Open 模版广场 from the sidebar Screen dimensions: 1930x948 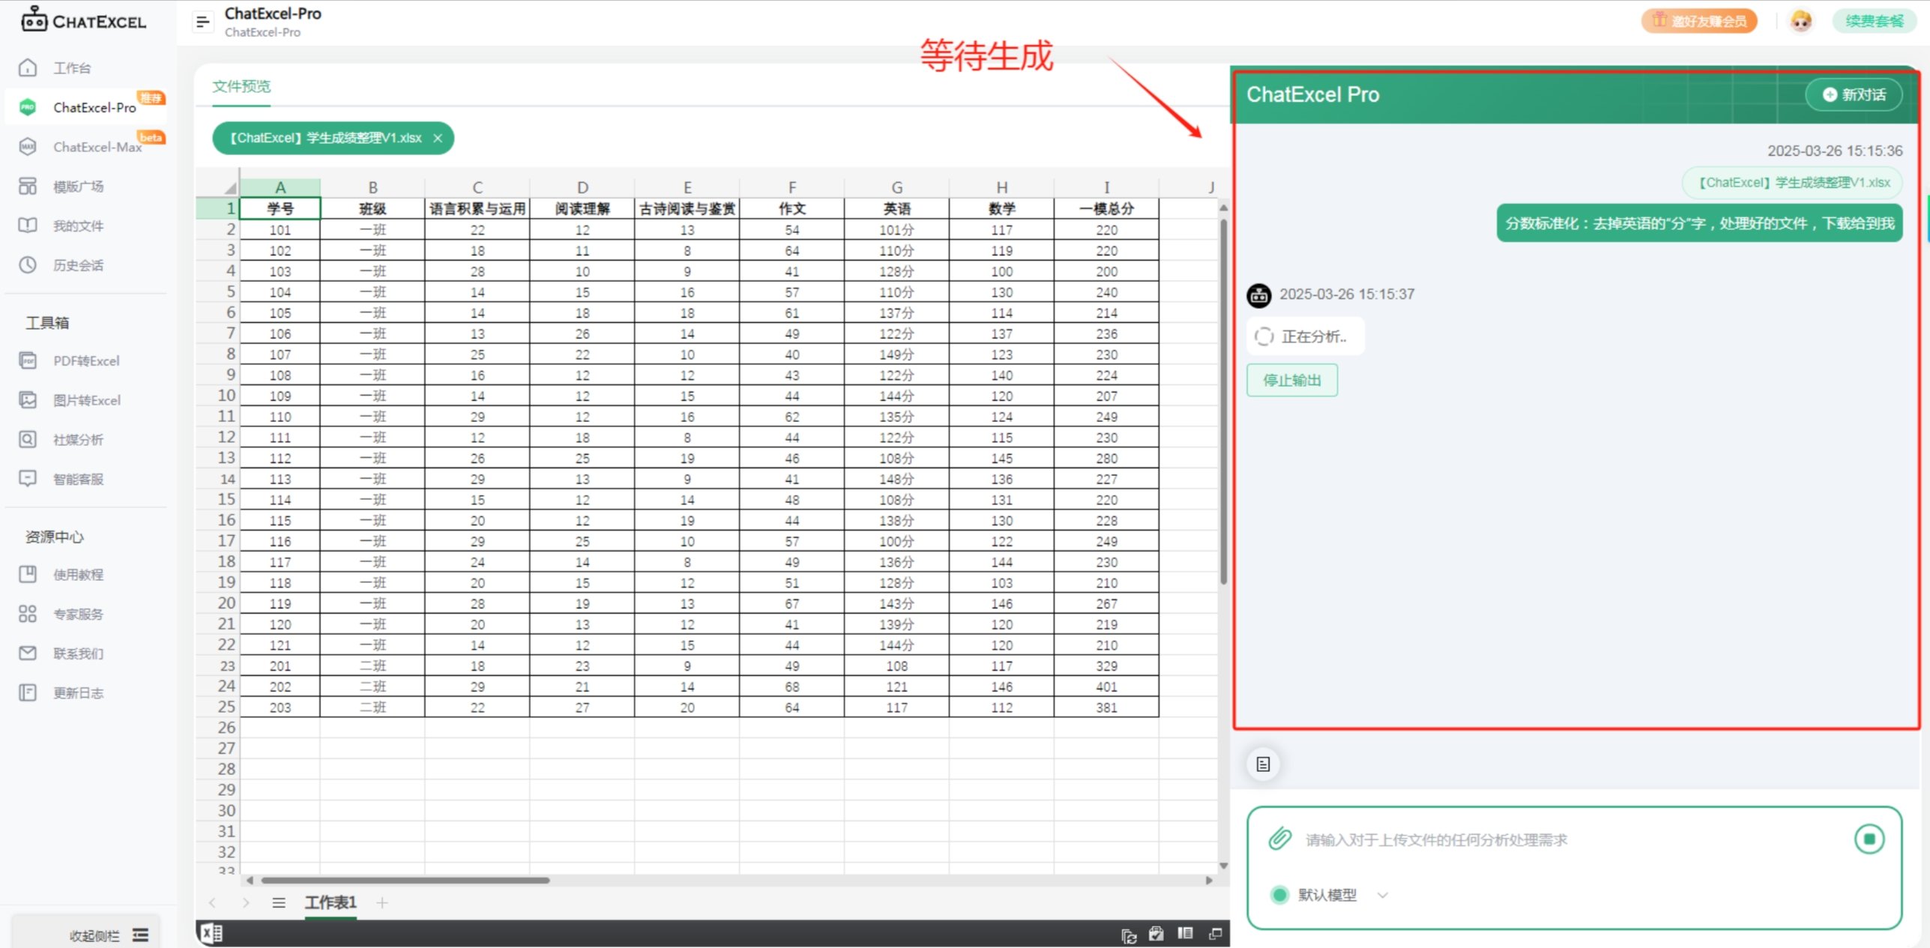click(x=79, y=186)
